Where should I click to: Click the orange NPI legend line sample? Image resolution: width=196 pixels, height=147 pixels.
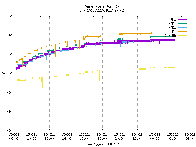tap(182, 32)
